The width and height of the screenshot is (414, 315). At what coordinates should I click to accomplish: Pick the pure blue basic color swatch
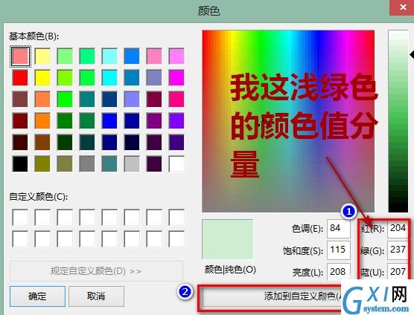pyautogui.click(x=109, y=120)
